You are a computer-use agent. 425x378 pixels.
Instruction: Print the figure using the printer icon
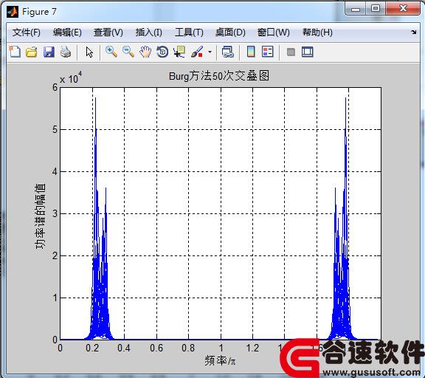[x=66, y=52]
